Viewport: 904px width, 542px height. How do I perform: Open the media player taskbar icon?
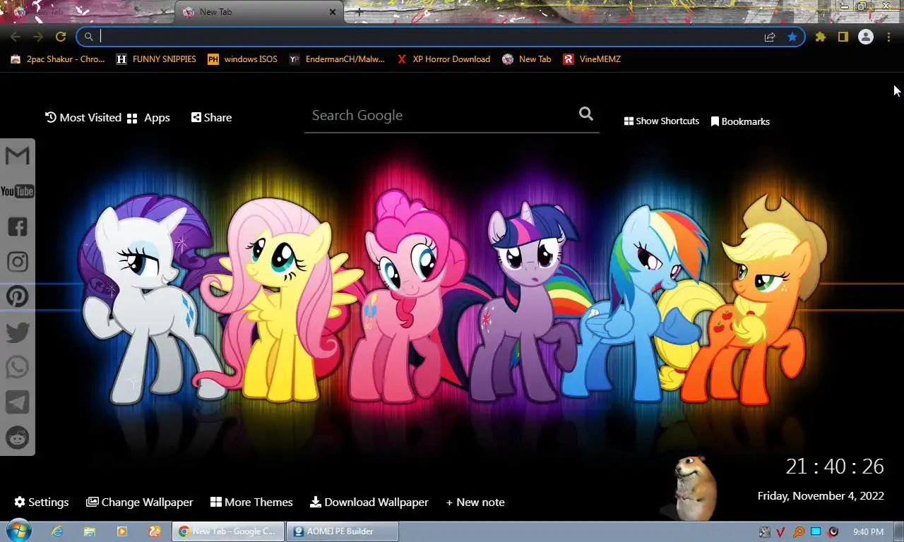point(122,531)
